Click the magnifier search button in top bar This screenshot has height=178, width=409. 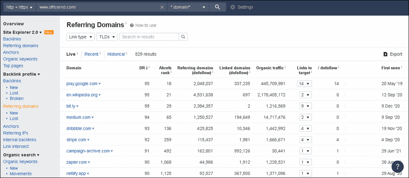point(218,7)
